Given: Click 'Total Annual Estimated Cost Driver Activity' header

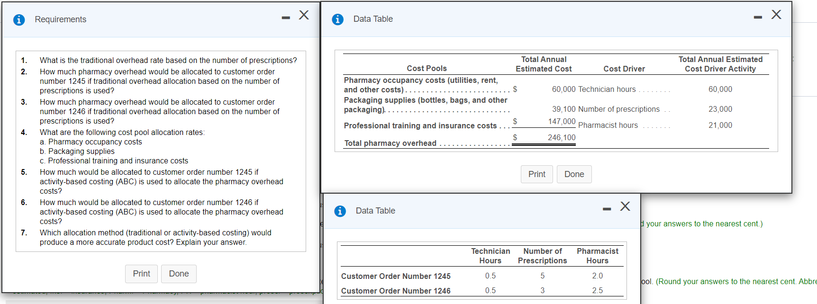Looking at the screenshot, I should [720, 64].
